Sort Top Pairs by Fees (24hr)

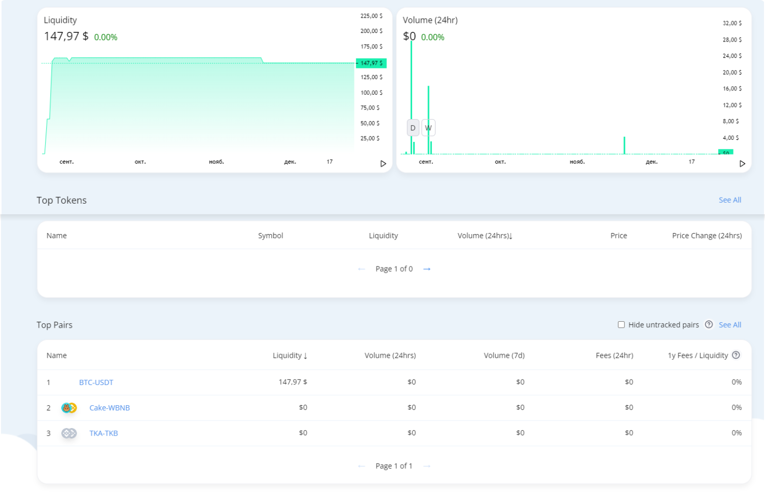[x=614, y=356]
